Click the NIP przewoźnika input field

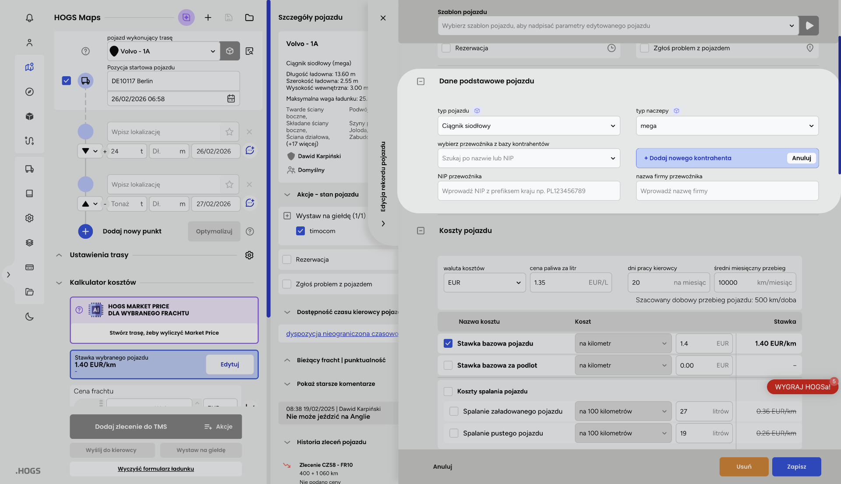pos(528,191)
